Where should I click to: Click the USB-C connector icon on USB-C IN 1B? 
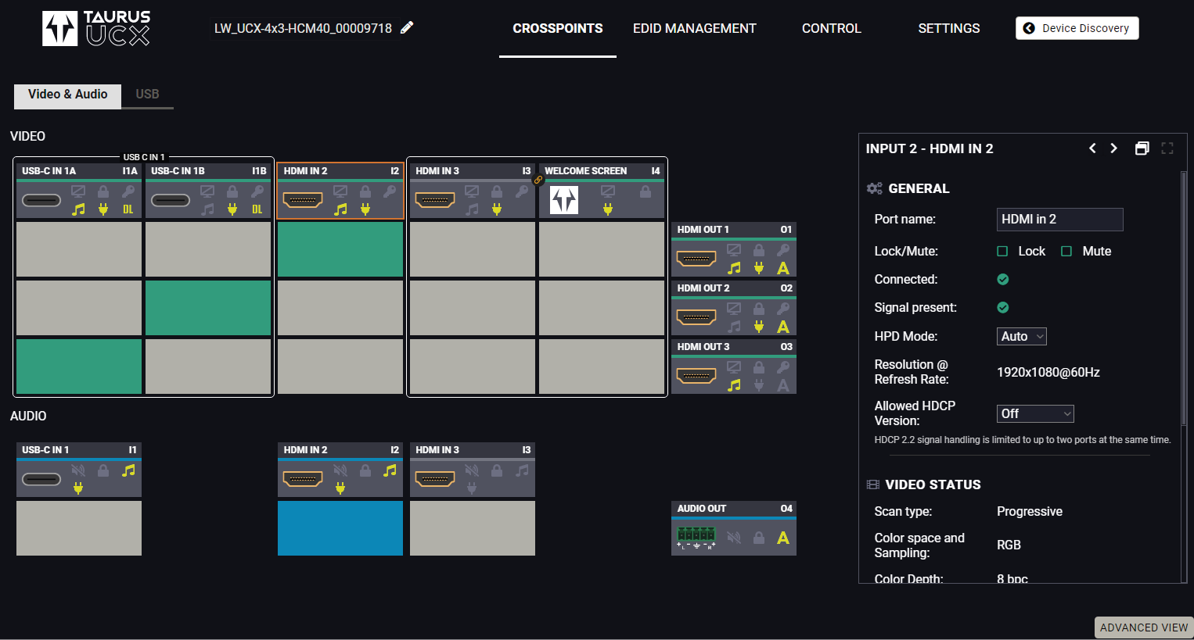pyautogui.click(x=171, y=200)
